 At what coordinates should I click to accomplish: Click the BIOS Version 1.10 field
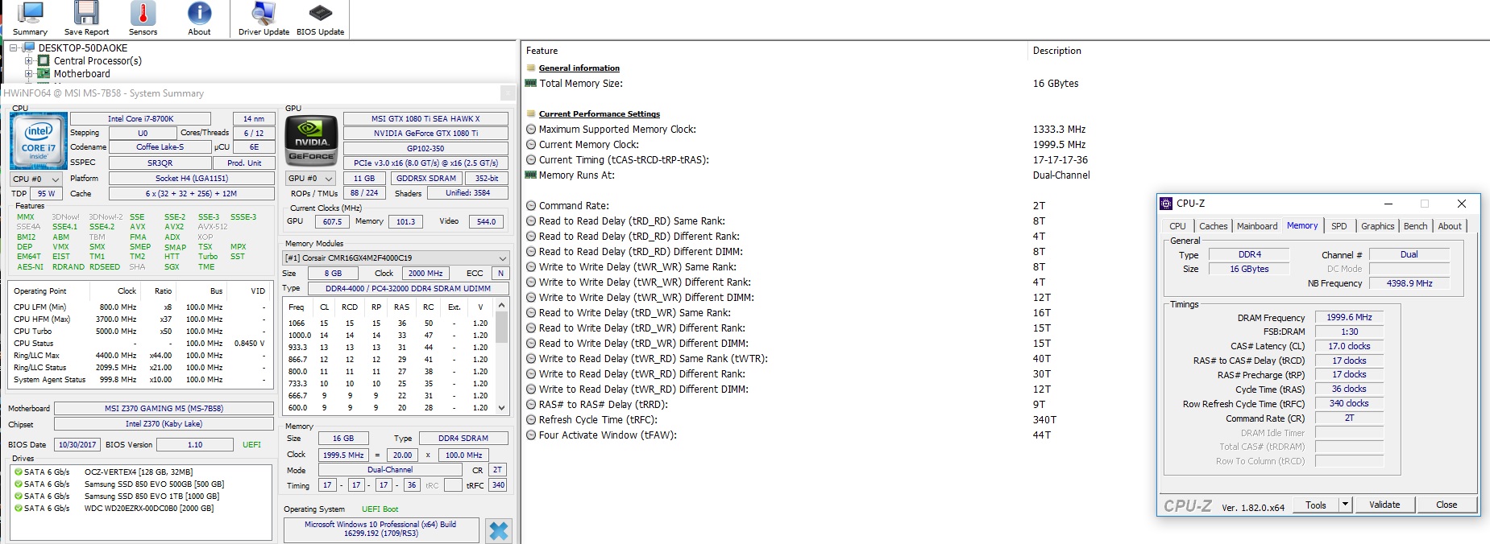[195, 444]
